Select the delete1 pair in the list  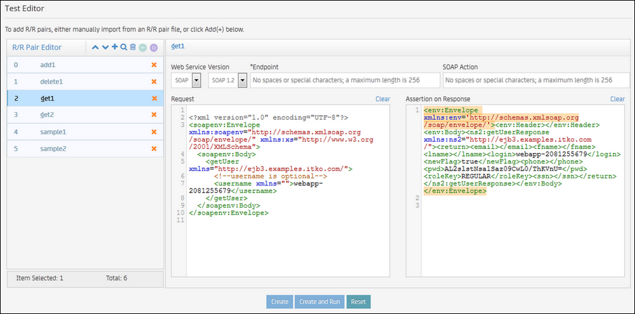pos(51,82)
